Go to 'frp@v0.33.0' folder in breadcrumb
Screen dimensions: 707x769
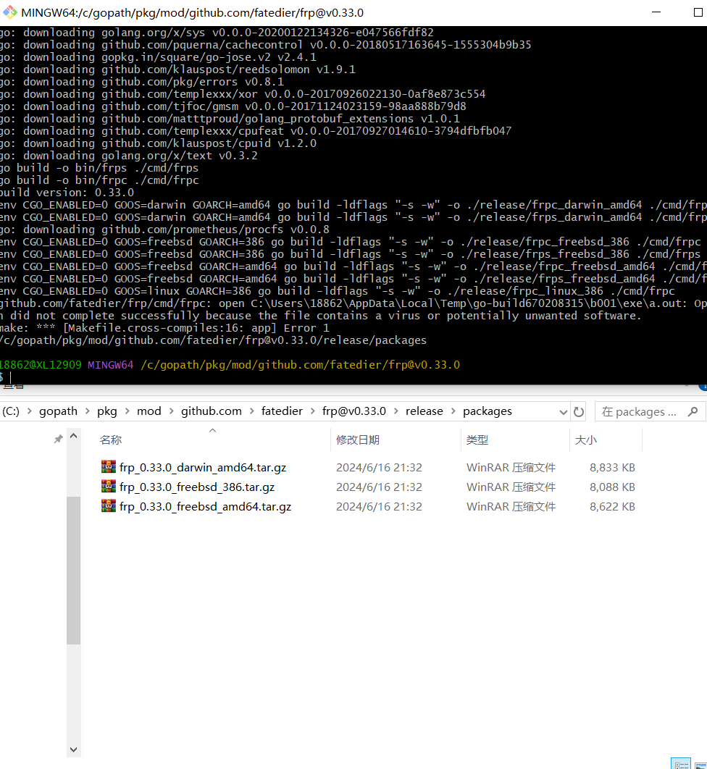pos(354,411)
